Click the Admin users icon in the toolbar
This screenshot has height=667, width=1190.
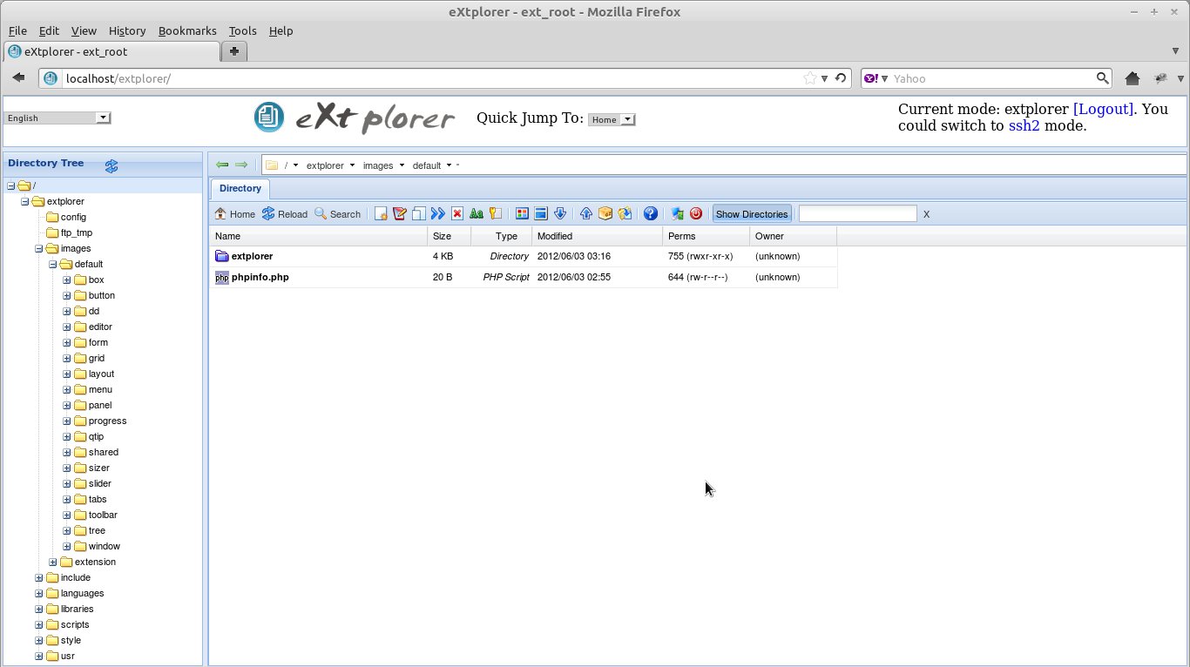tap(677, 214)
